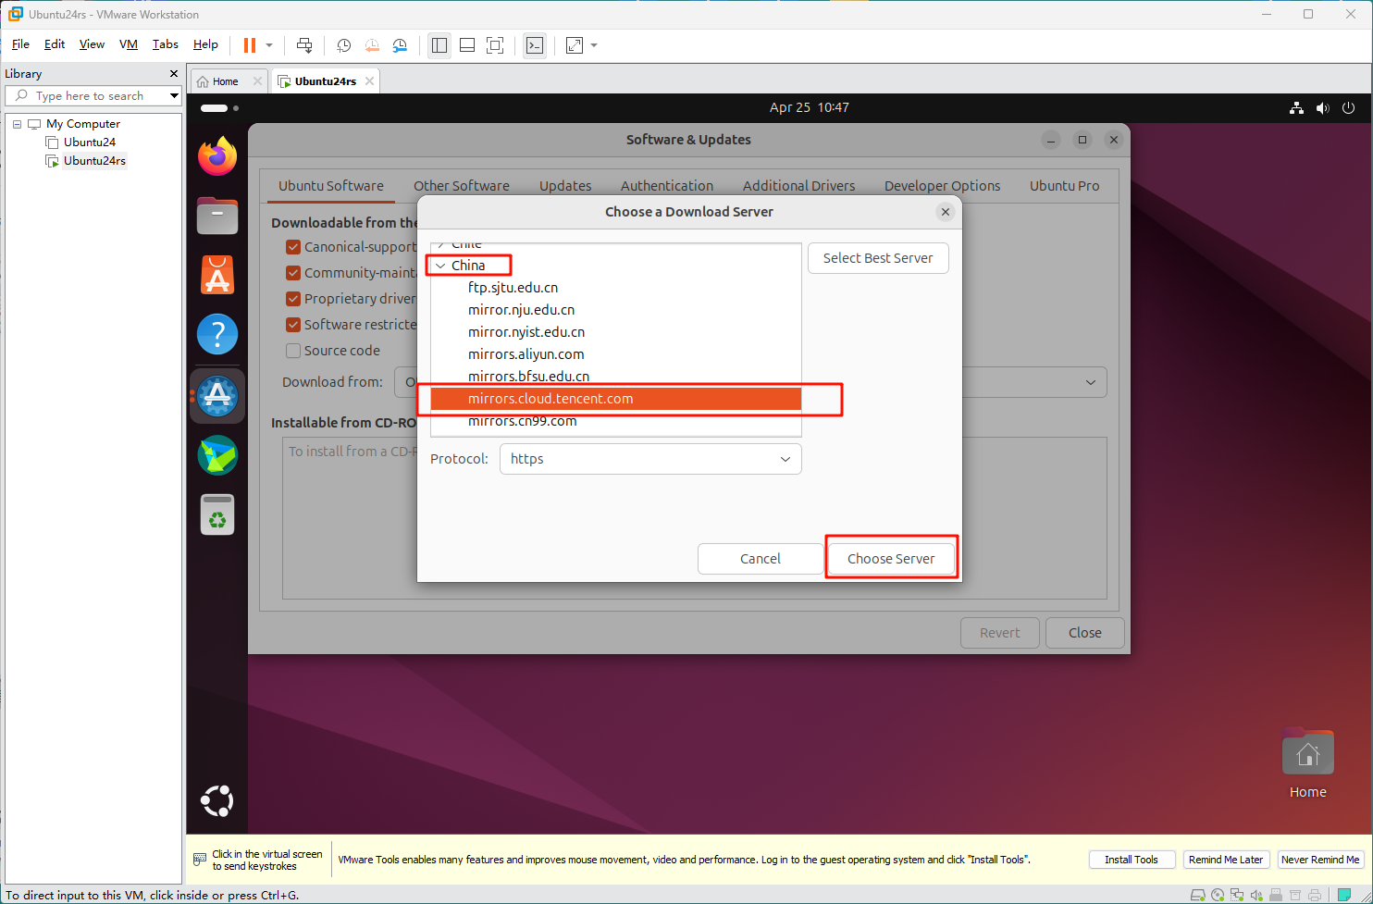Switch to the Additional Drivers tab
1373x904 pixels.
[x=799, y=186]
